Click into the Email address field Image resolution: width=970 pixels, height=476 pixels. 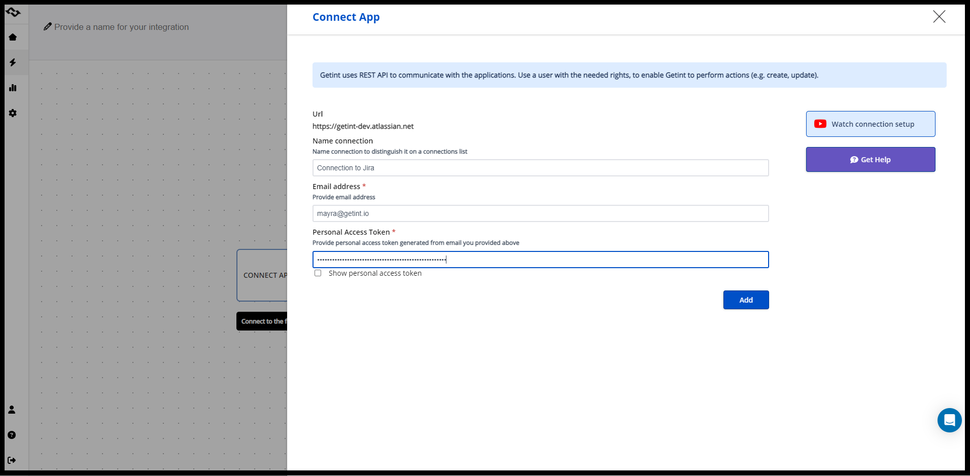click(x=540, y=213)
